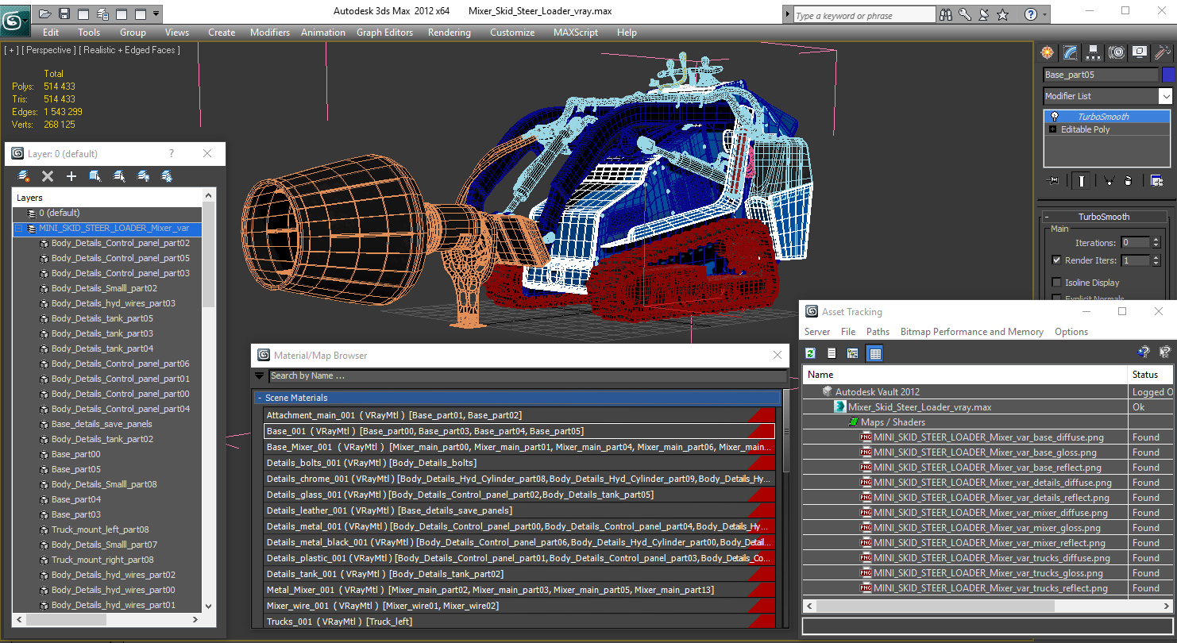Viewport: 1177px width, 643px height.
Task: Click the Open File folder icon
Action: 45,13
